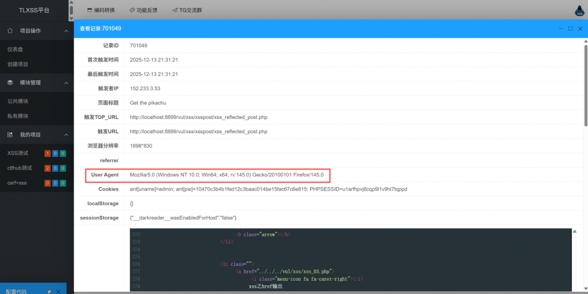Click the Cookies field label
The image size is (588, 294).
pyautogui.click(x=109, y=189)
